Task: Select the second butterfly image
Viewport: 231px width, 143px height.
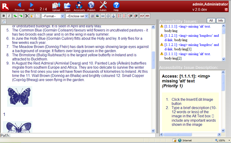Action: (x=18, y=127)
